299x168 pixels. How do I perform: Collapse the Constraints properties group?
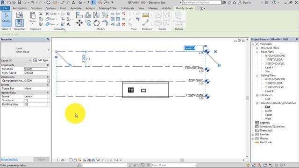pyautogui.click(x=48, y=65)
